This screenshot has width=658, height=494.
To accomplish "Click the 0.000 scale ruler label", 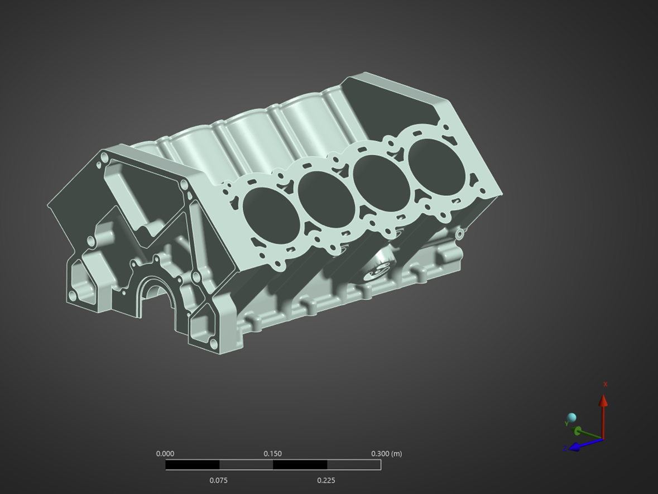I will (x=165, y=453).
